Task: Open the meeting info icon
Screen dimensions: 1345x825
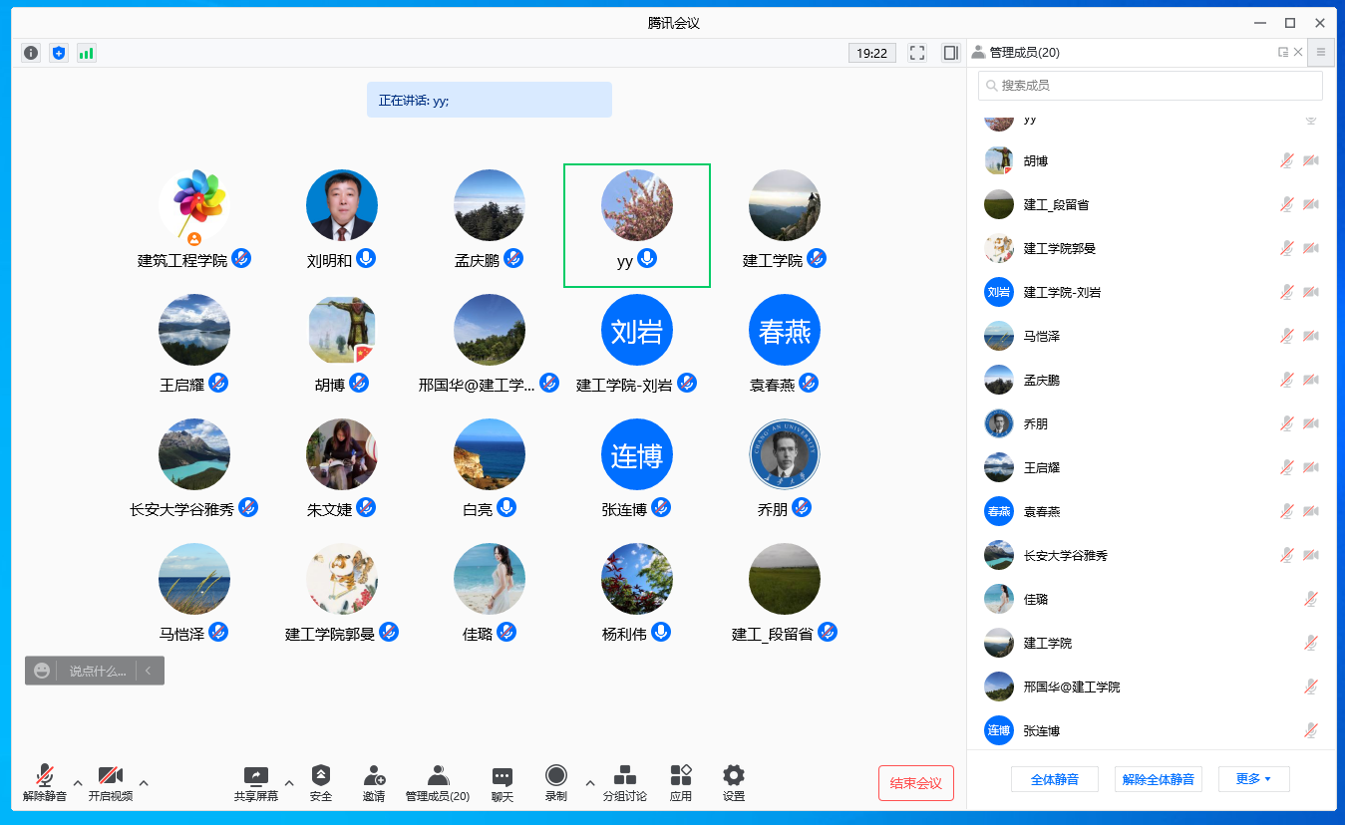Action: coord(31,53)
